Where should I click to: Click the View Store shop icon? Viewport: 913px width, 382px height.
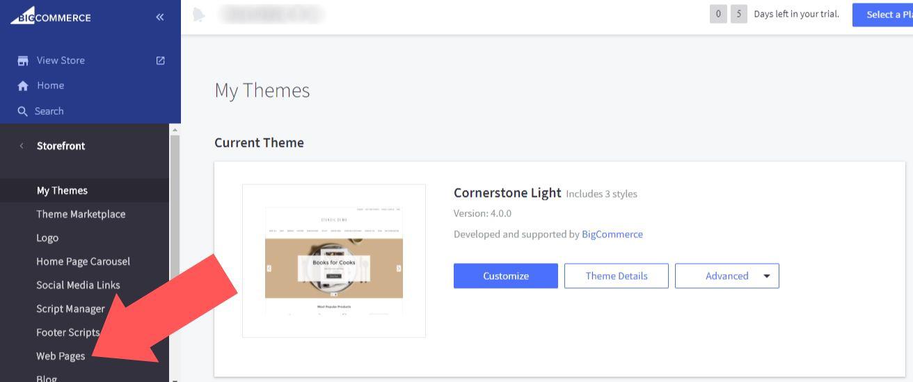click(23, 61)
